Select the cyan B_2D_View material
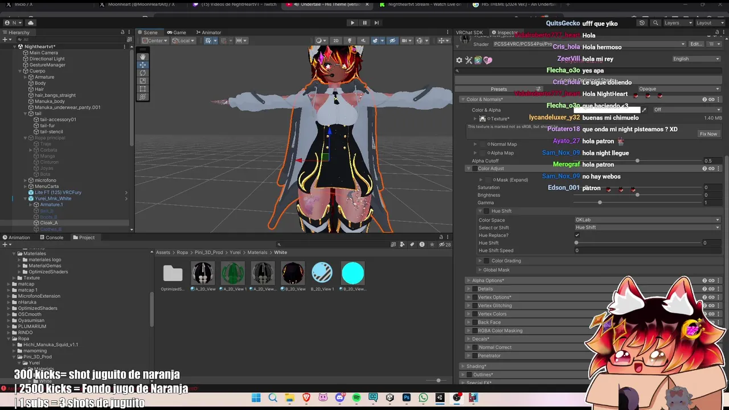This screenshot has height=410, width=729. click(353, 277)
